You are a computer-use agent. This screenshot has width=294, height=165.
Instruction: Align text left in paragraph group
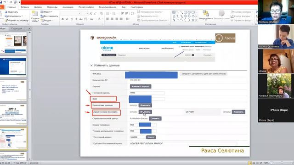click(x=107, y=19)
